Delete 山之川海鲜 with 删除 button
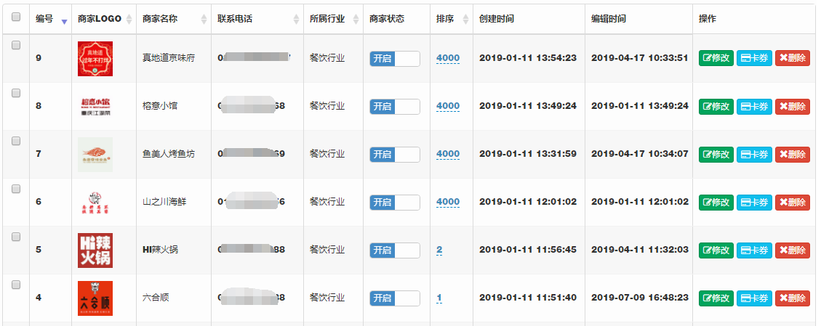This screenshot has height=326, width=821. tap(792, 202)
